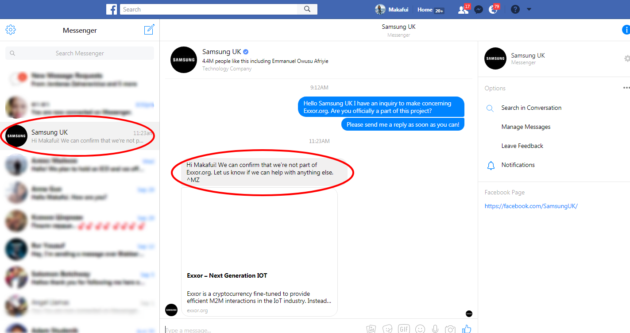Click the Messenger heading above chat list

(80, 30)
